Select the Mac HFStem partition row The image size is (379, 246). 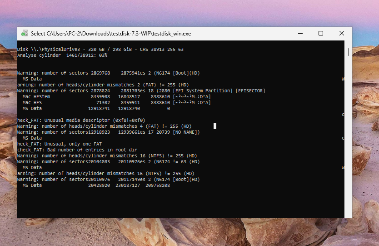[116, 96]
